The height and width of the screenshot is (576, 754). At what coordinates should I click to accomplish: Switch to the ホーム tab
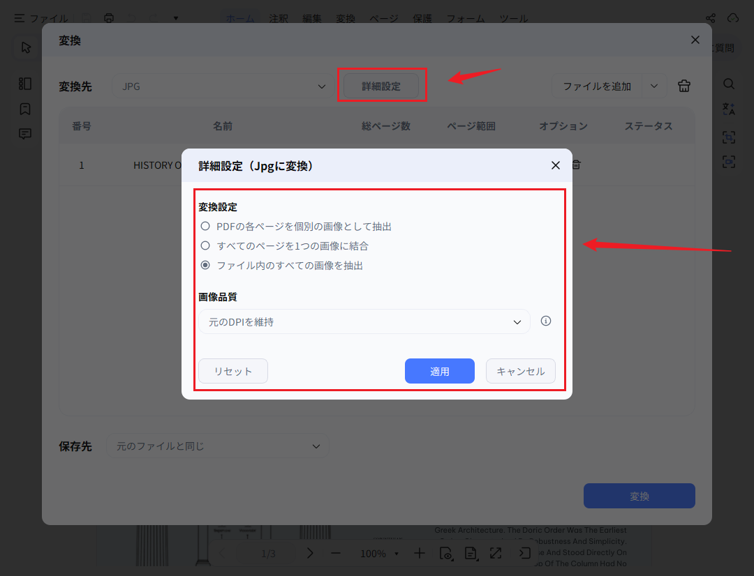click(240, 18)
